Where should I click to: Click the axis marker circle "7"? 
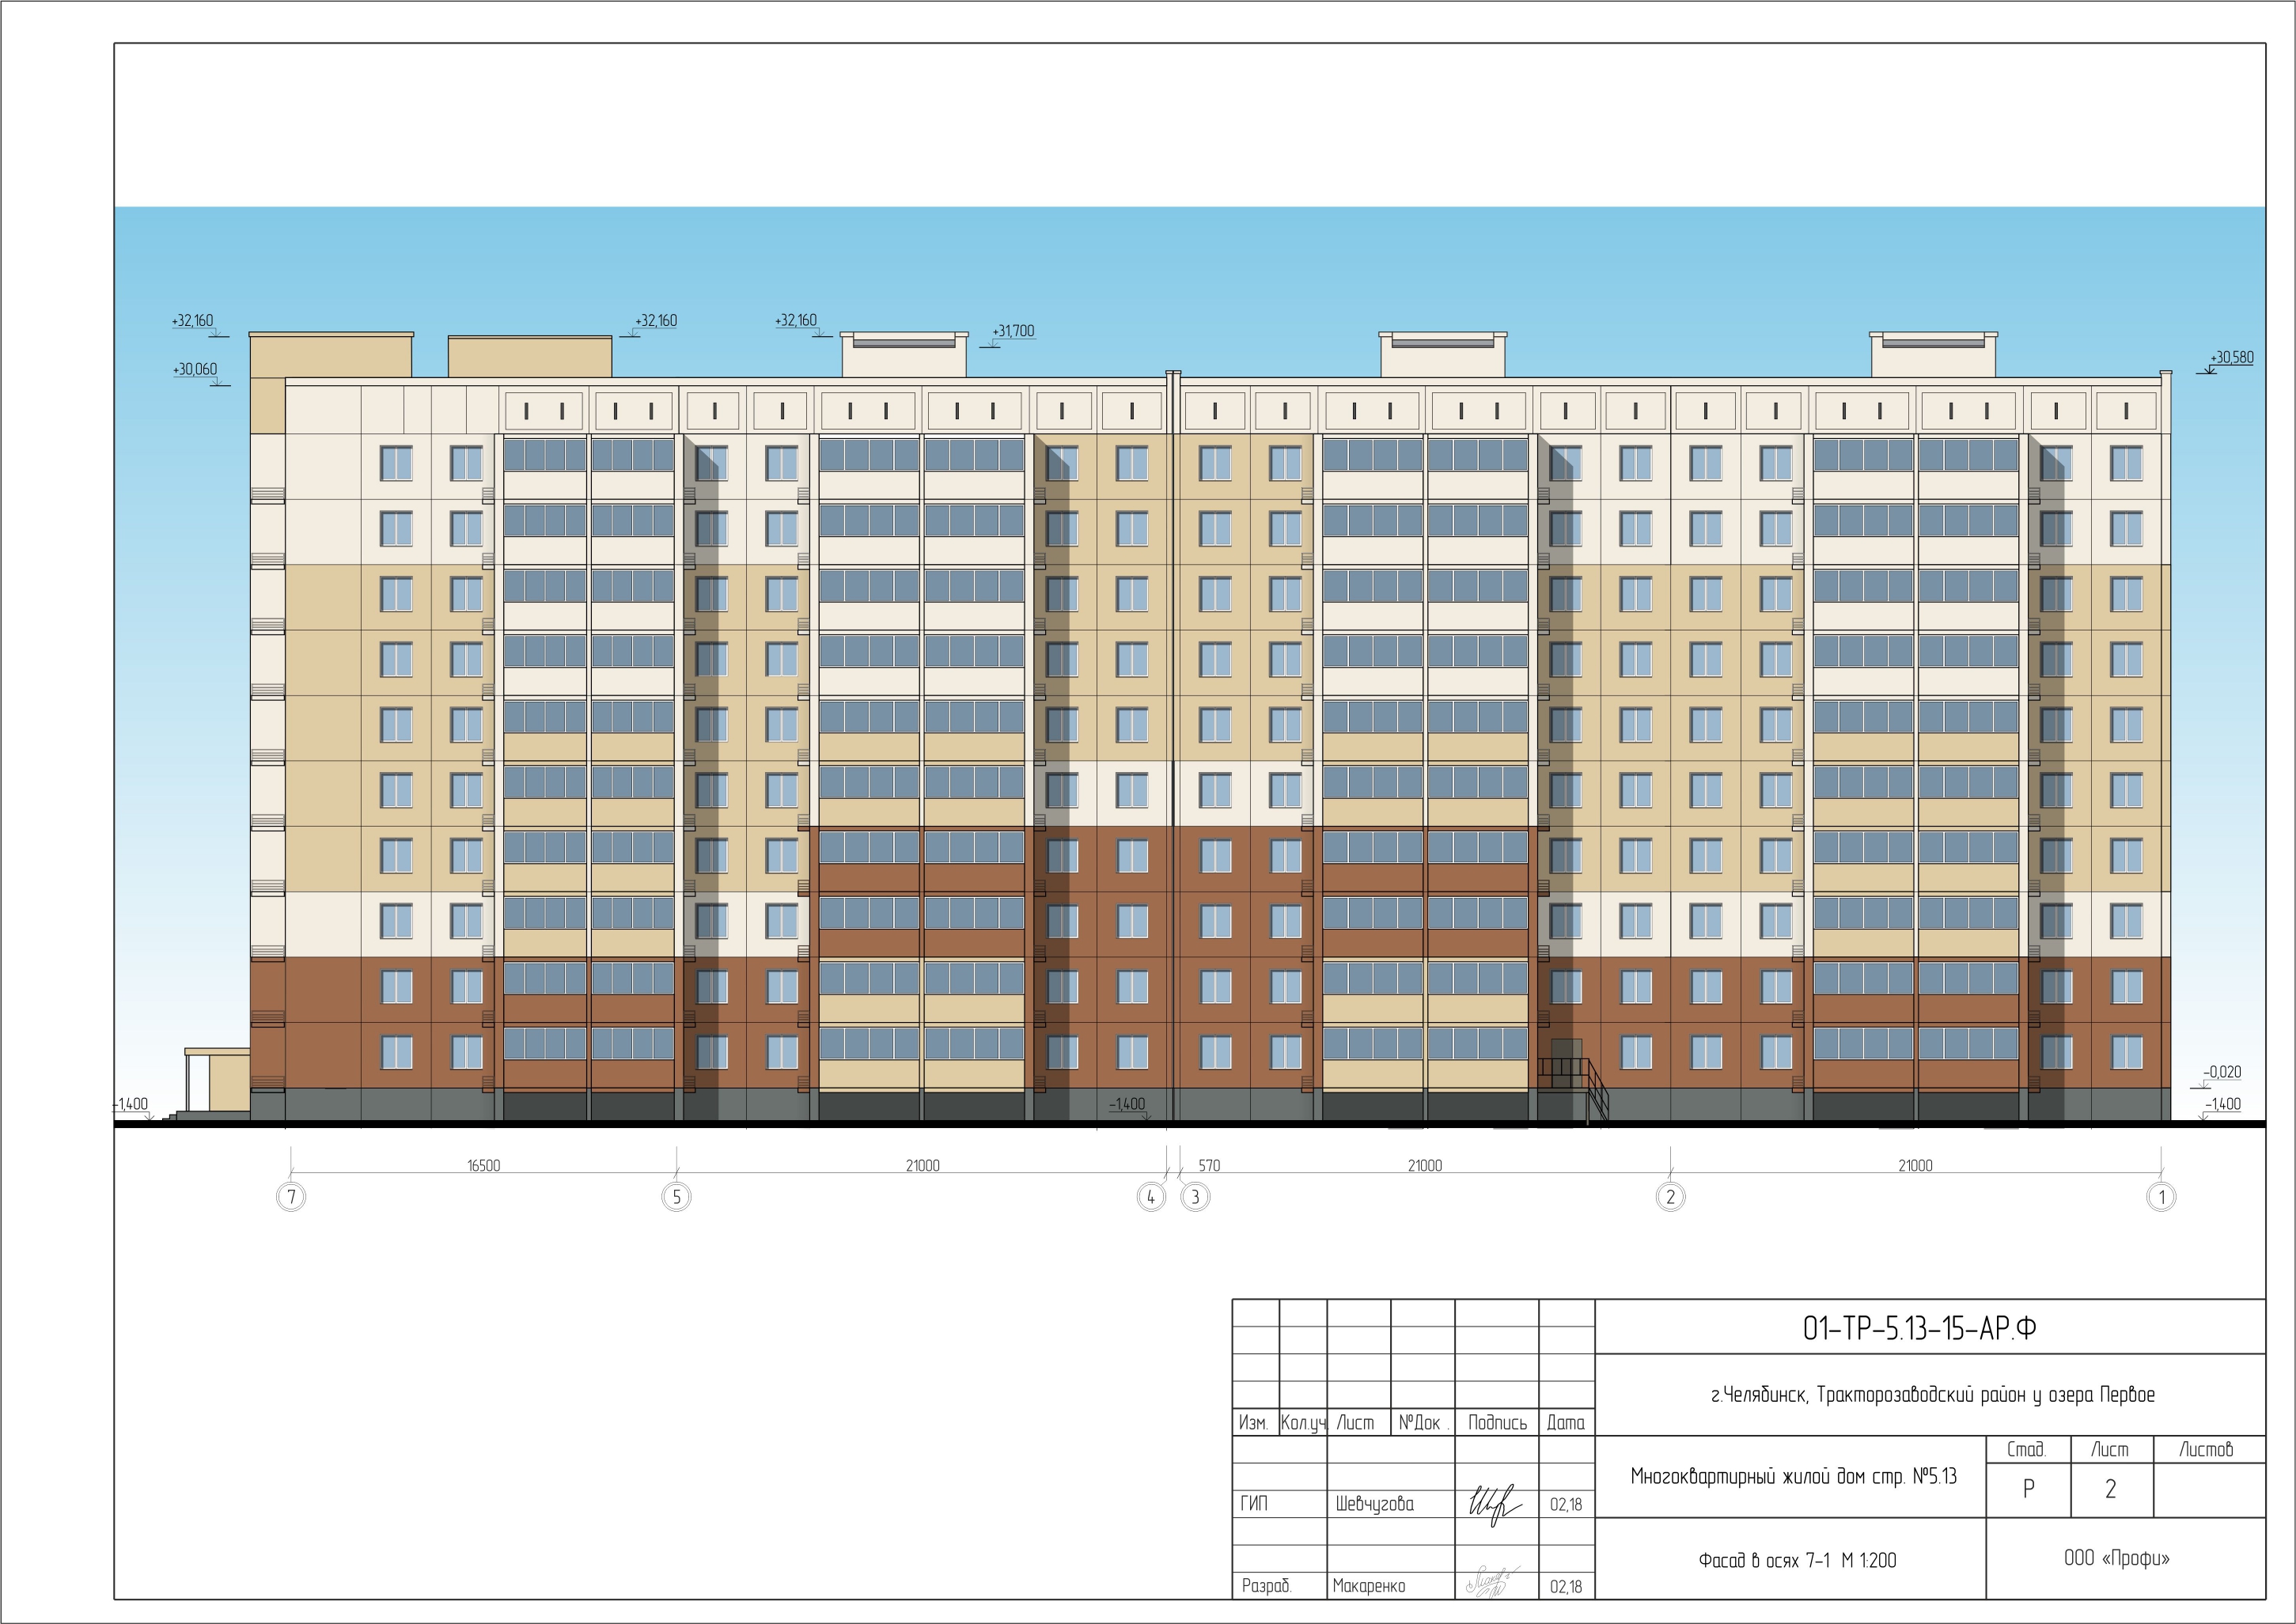click(291, 1196)
